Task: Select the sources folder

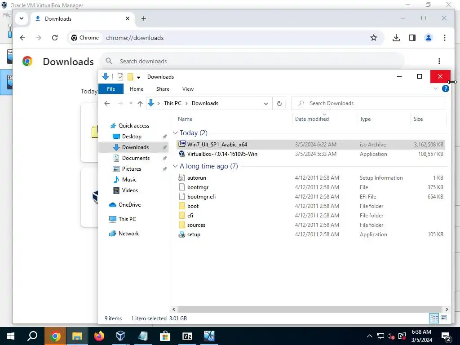Action: point(311,225)
